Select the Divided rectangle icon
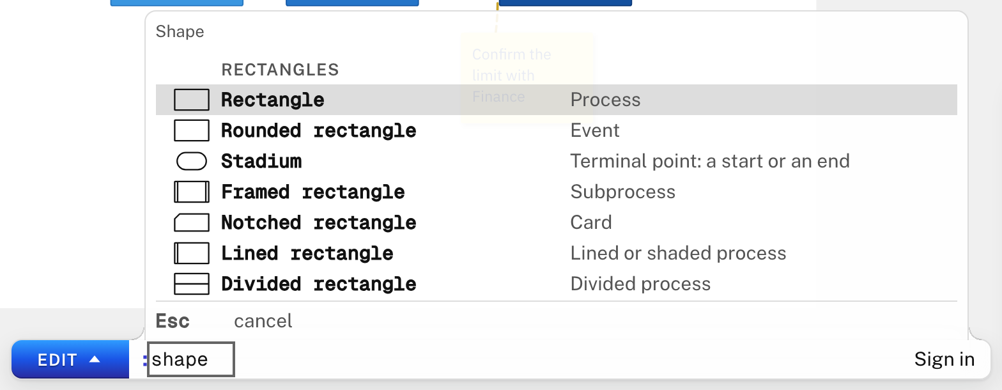This screenshot has width=1002, height=390. pyautogui.click(x=192, y=284)
